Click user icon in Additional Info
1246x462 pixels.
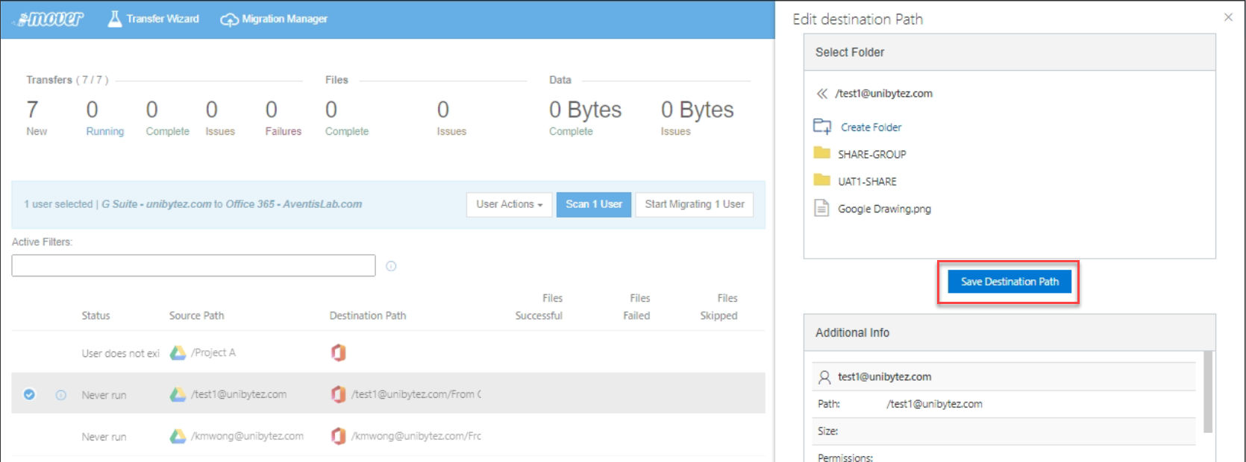click(x=824, y=377)
